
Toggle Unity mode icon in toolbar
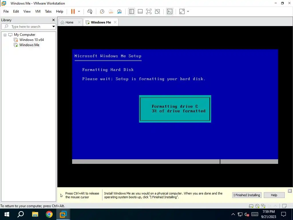(x=157, y=11)
